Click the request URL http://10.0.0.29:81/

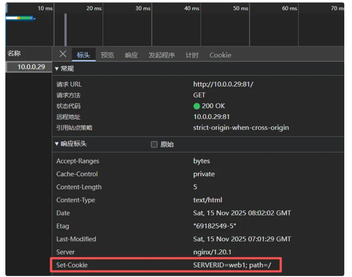pyautogui.click(x=223, y=84)
